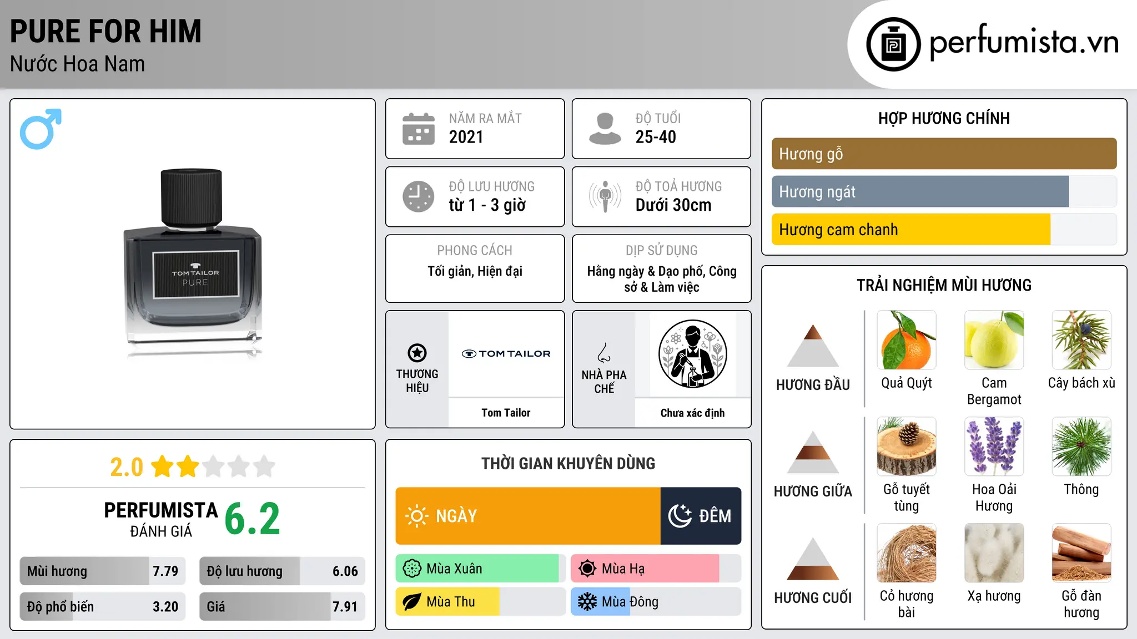Open the Thông pine note image
1137x639 pixels.
[x=1081, y=447]
